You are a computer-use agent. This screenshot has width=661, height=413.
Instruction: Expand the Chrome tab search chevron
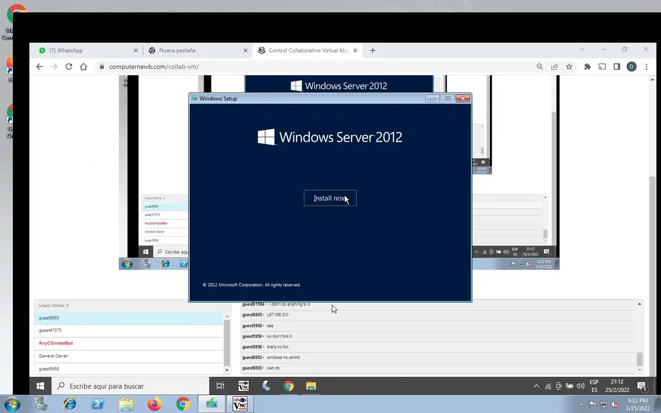(583, 49)
